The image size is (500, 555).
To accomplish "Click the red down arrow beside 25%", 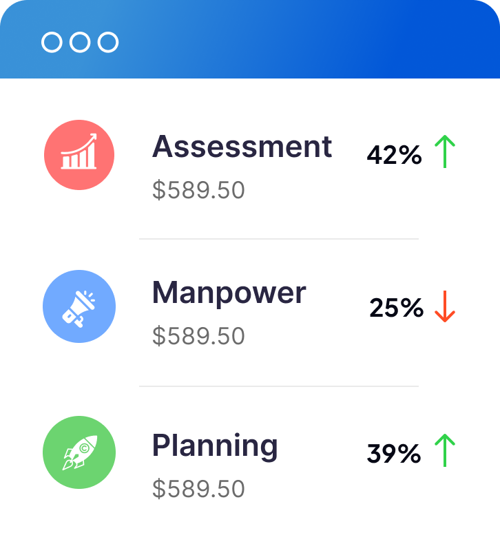I will click(446, 306).
